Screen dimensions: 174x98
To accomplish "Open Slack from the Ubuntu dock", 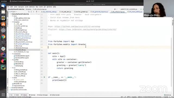I will pos(3,49).
